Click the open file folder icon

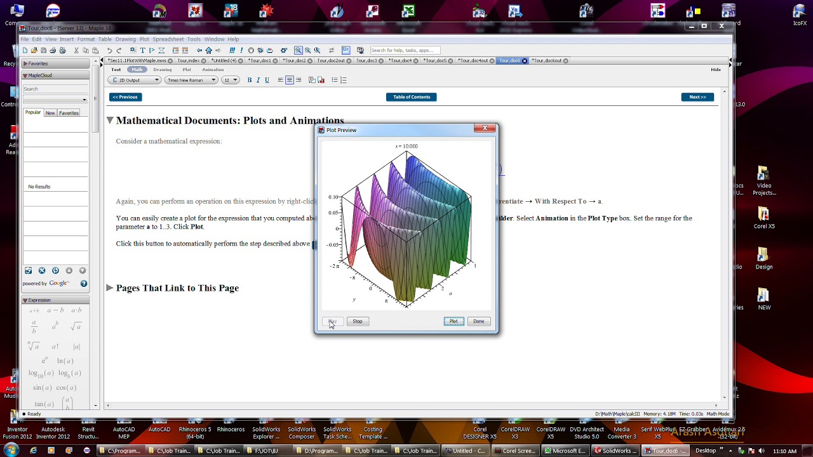(x=34, y=50)
